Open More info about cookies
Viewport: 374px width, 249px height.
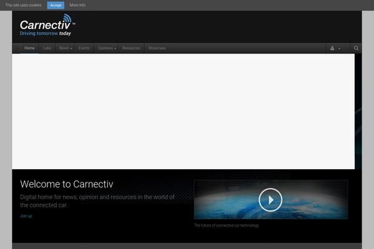[x=77, y=5]
